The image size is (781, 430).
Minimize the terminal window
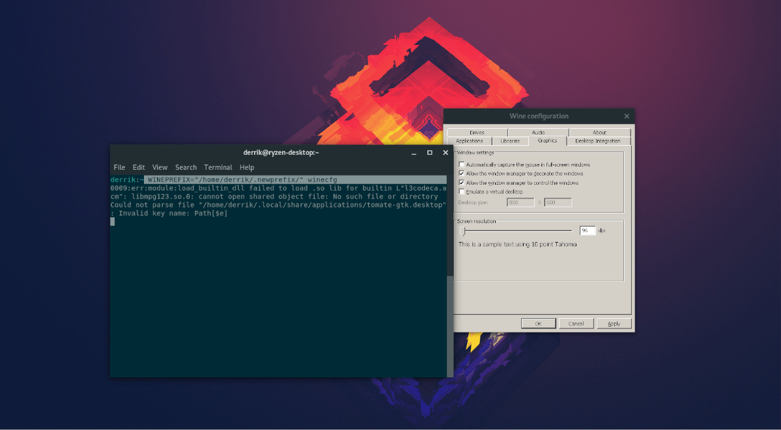pos(414,152)
